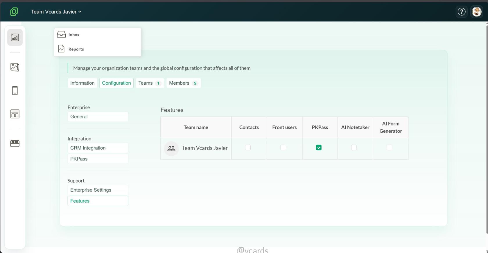Select the mobile phone sidebar icon
This screenshot has width=488, height=253.
click(15, 91)
